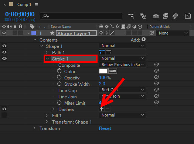Open Shape 1 blend mode Normal dropdown

pyautogui.click(x=122, y=46)
